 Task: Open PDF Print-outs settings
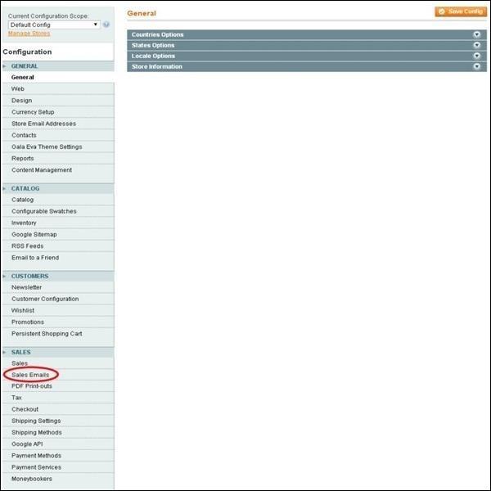(x=32, y=386)
